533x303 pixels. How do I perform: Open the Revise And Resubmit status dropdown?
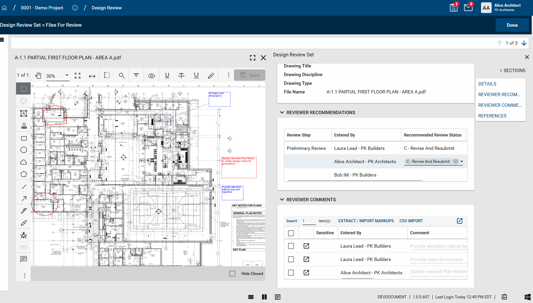tap(462, 162)
